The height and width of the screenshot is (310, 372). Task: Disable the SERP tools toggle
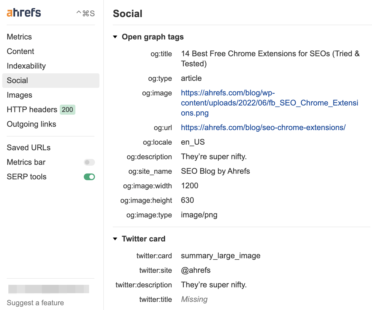click(89, 177)
